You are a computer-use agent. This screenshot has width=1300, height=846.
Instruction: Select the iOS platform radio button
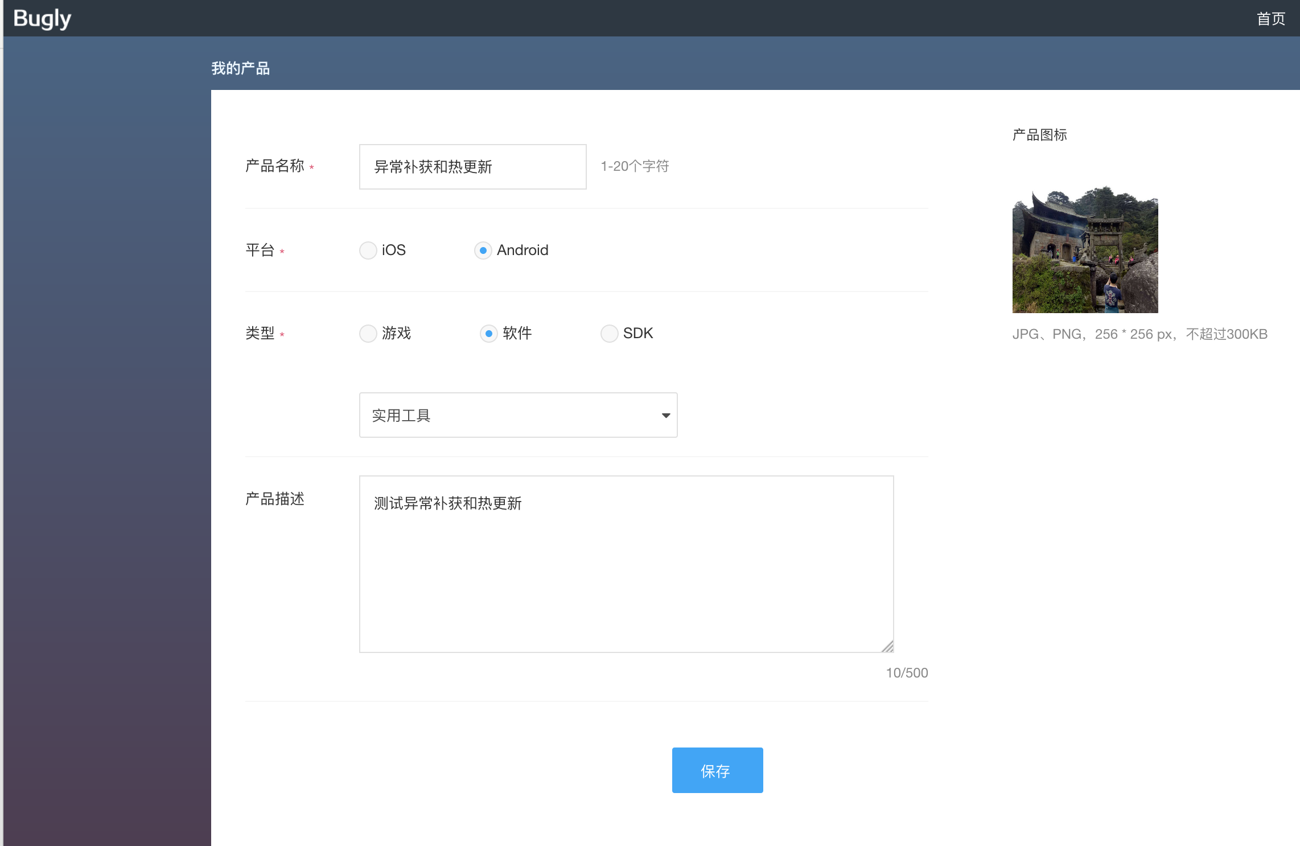(x=368, y=250)
